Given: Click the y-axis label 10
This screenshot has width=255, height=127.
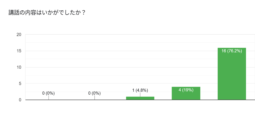Looking at the screenshot, I should (x=20, y=67).
